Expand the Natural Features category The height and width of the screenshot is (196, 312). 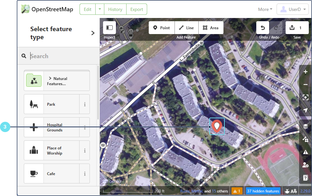pyautogui.click(x=57, y=81)
